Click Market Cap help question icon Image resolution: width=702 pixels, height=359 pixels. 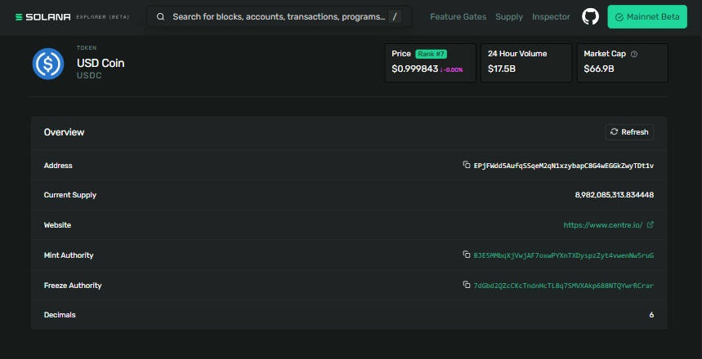(x=634, y=54)
